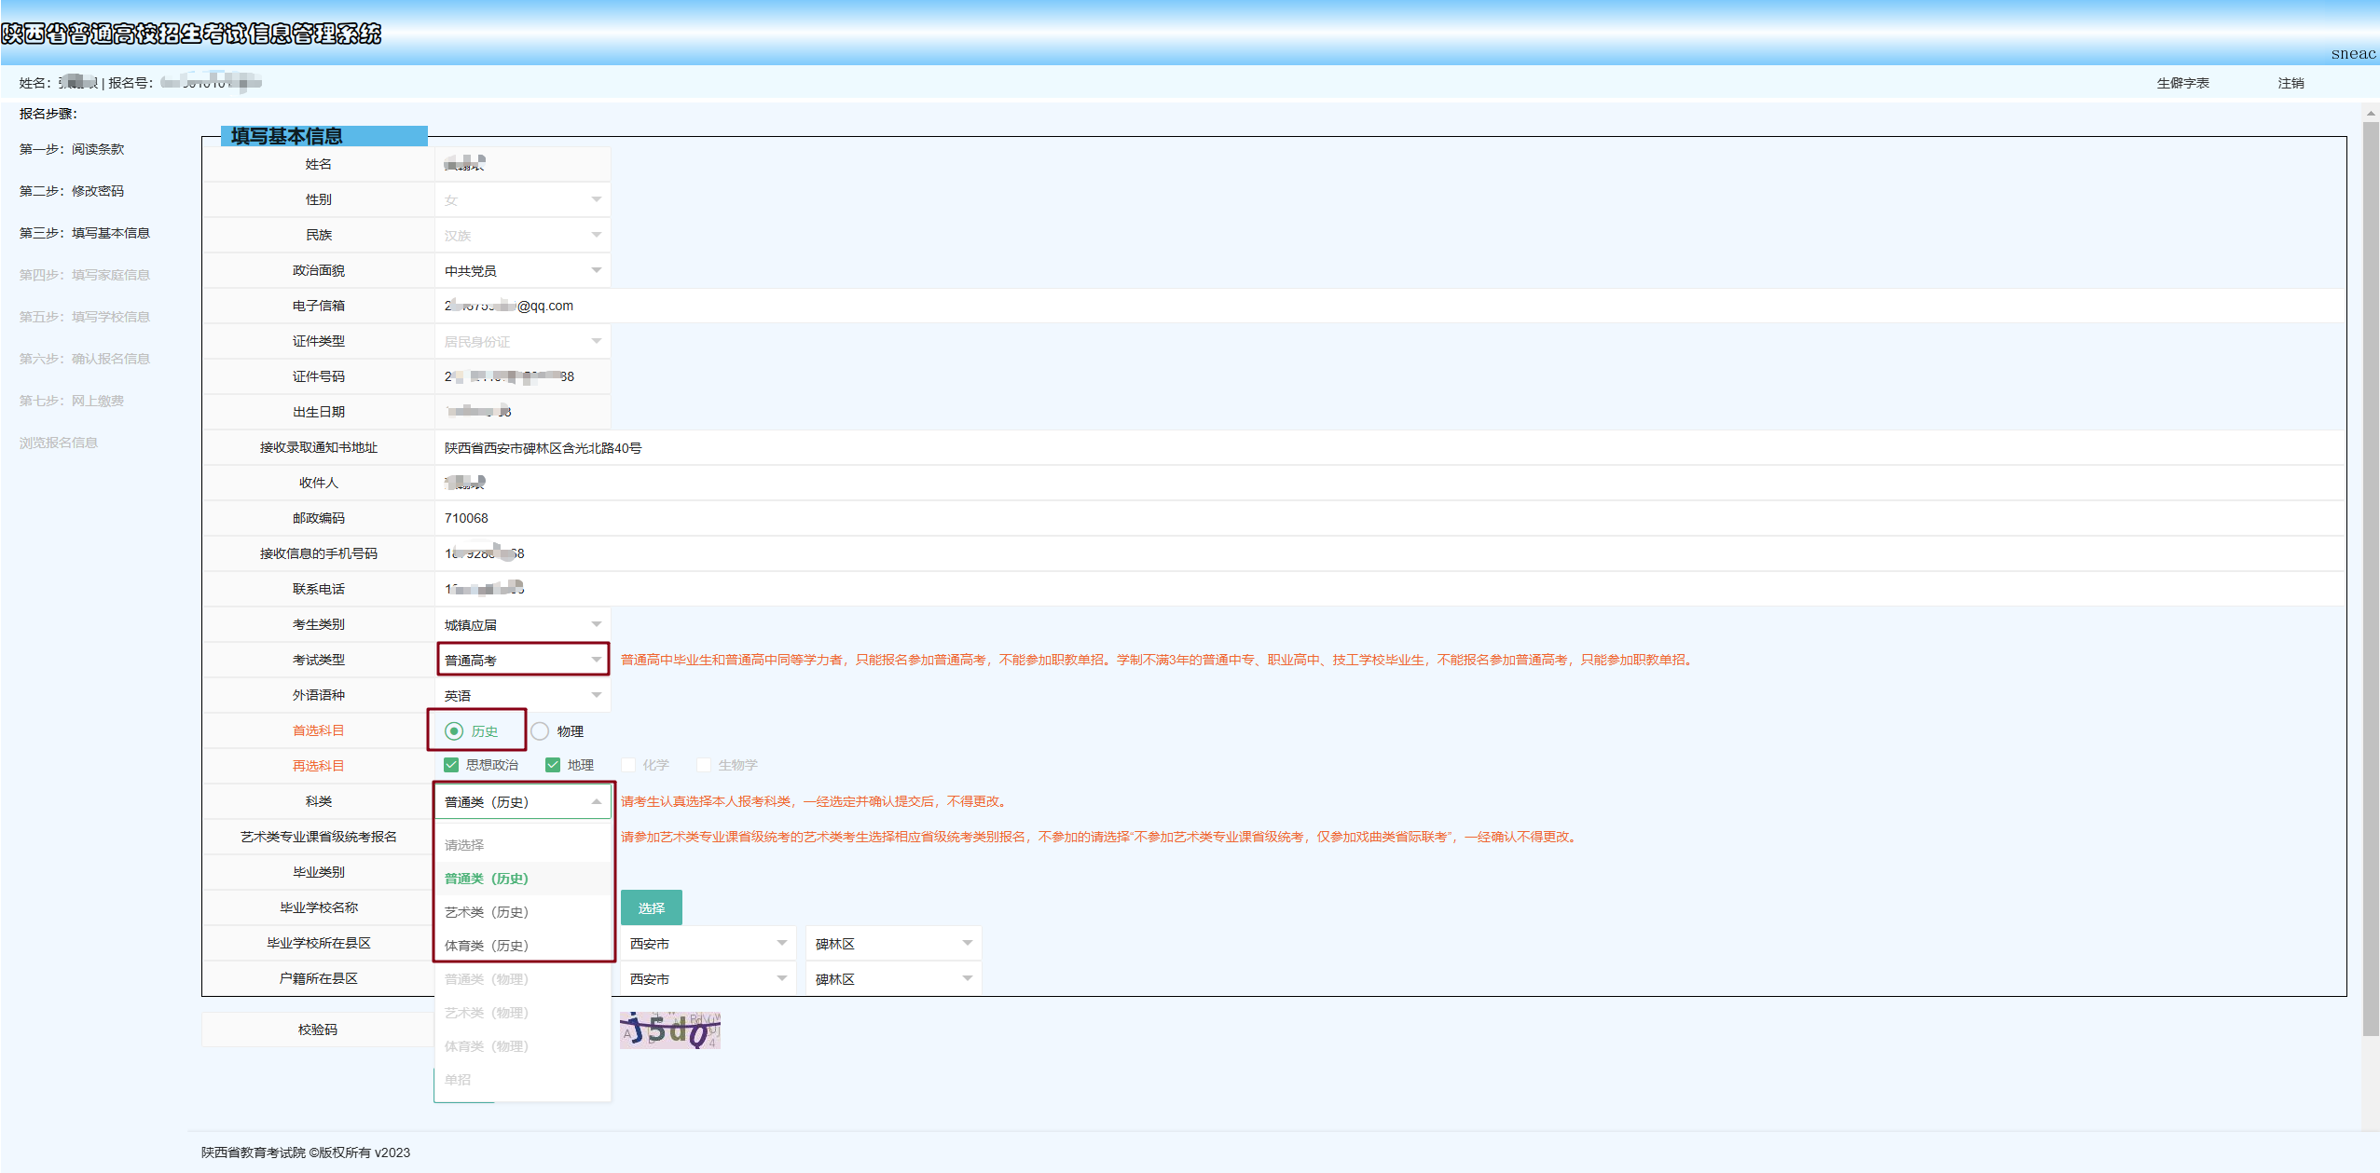This screenshot has height=1173, width=2380.
Task: Click arrow icon of 政治面貌 dropdown
Action: (597, 270)
